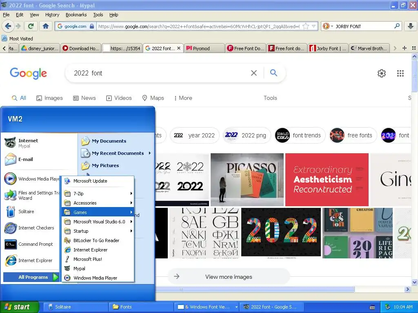Click All Programs in Start menu

(31, 277)
